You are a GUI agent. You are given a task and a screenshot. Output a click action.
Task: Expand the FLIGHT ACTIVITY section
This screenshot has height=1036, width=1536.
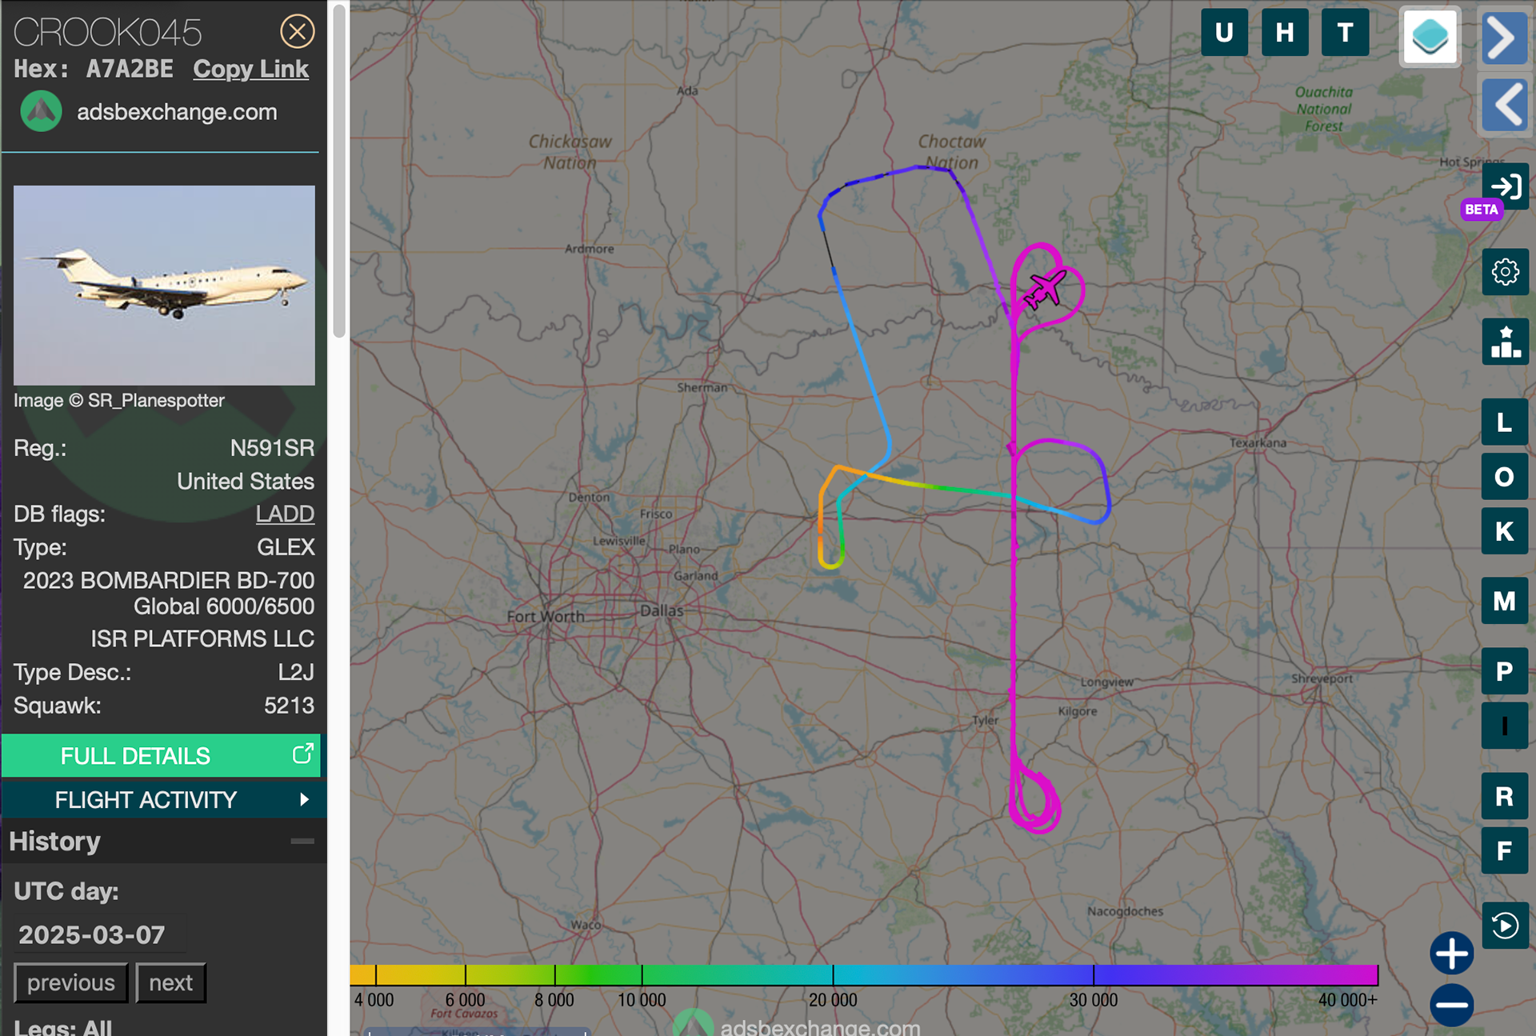163,799
